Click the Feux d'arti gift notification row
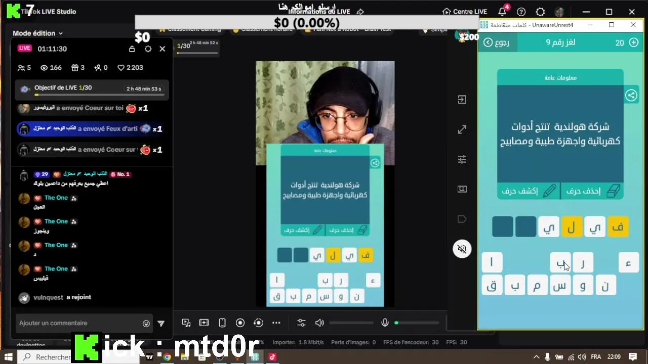648x364 pixels. (92, 129)
